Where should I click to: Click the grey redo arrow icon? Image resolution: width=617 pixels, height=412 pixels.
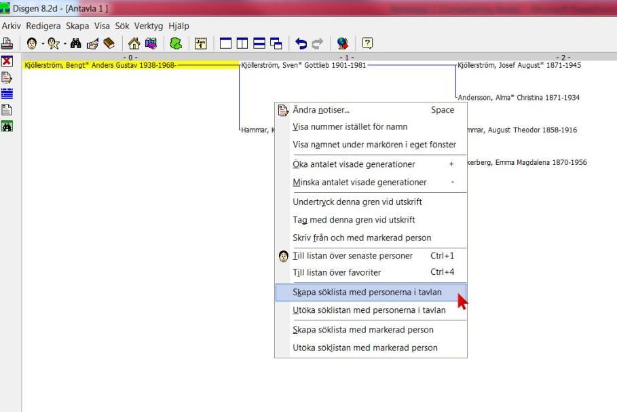click(x=318, y=43)
